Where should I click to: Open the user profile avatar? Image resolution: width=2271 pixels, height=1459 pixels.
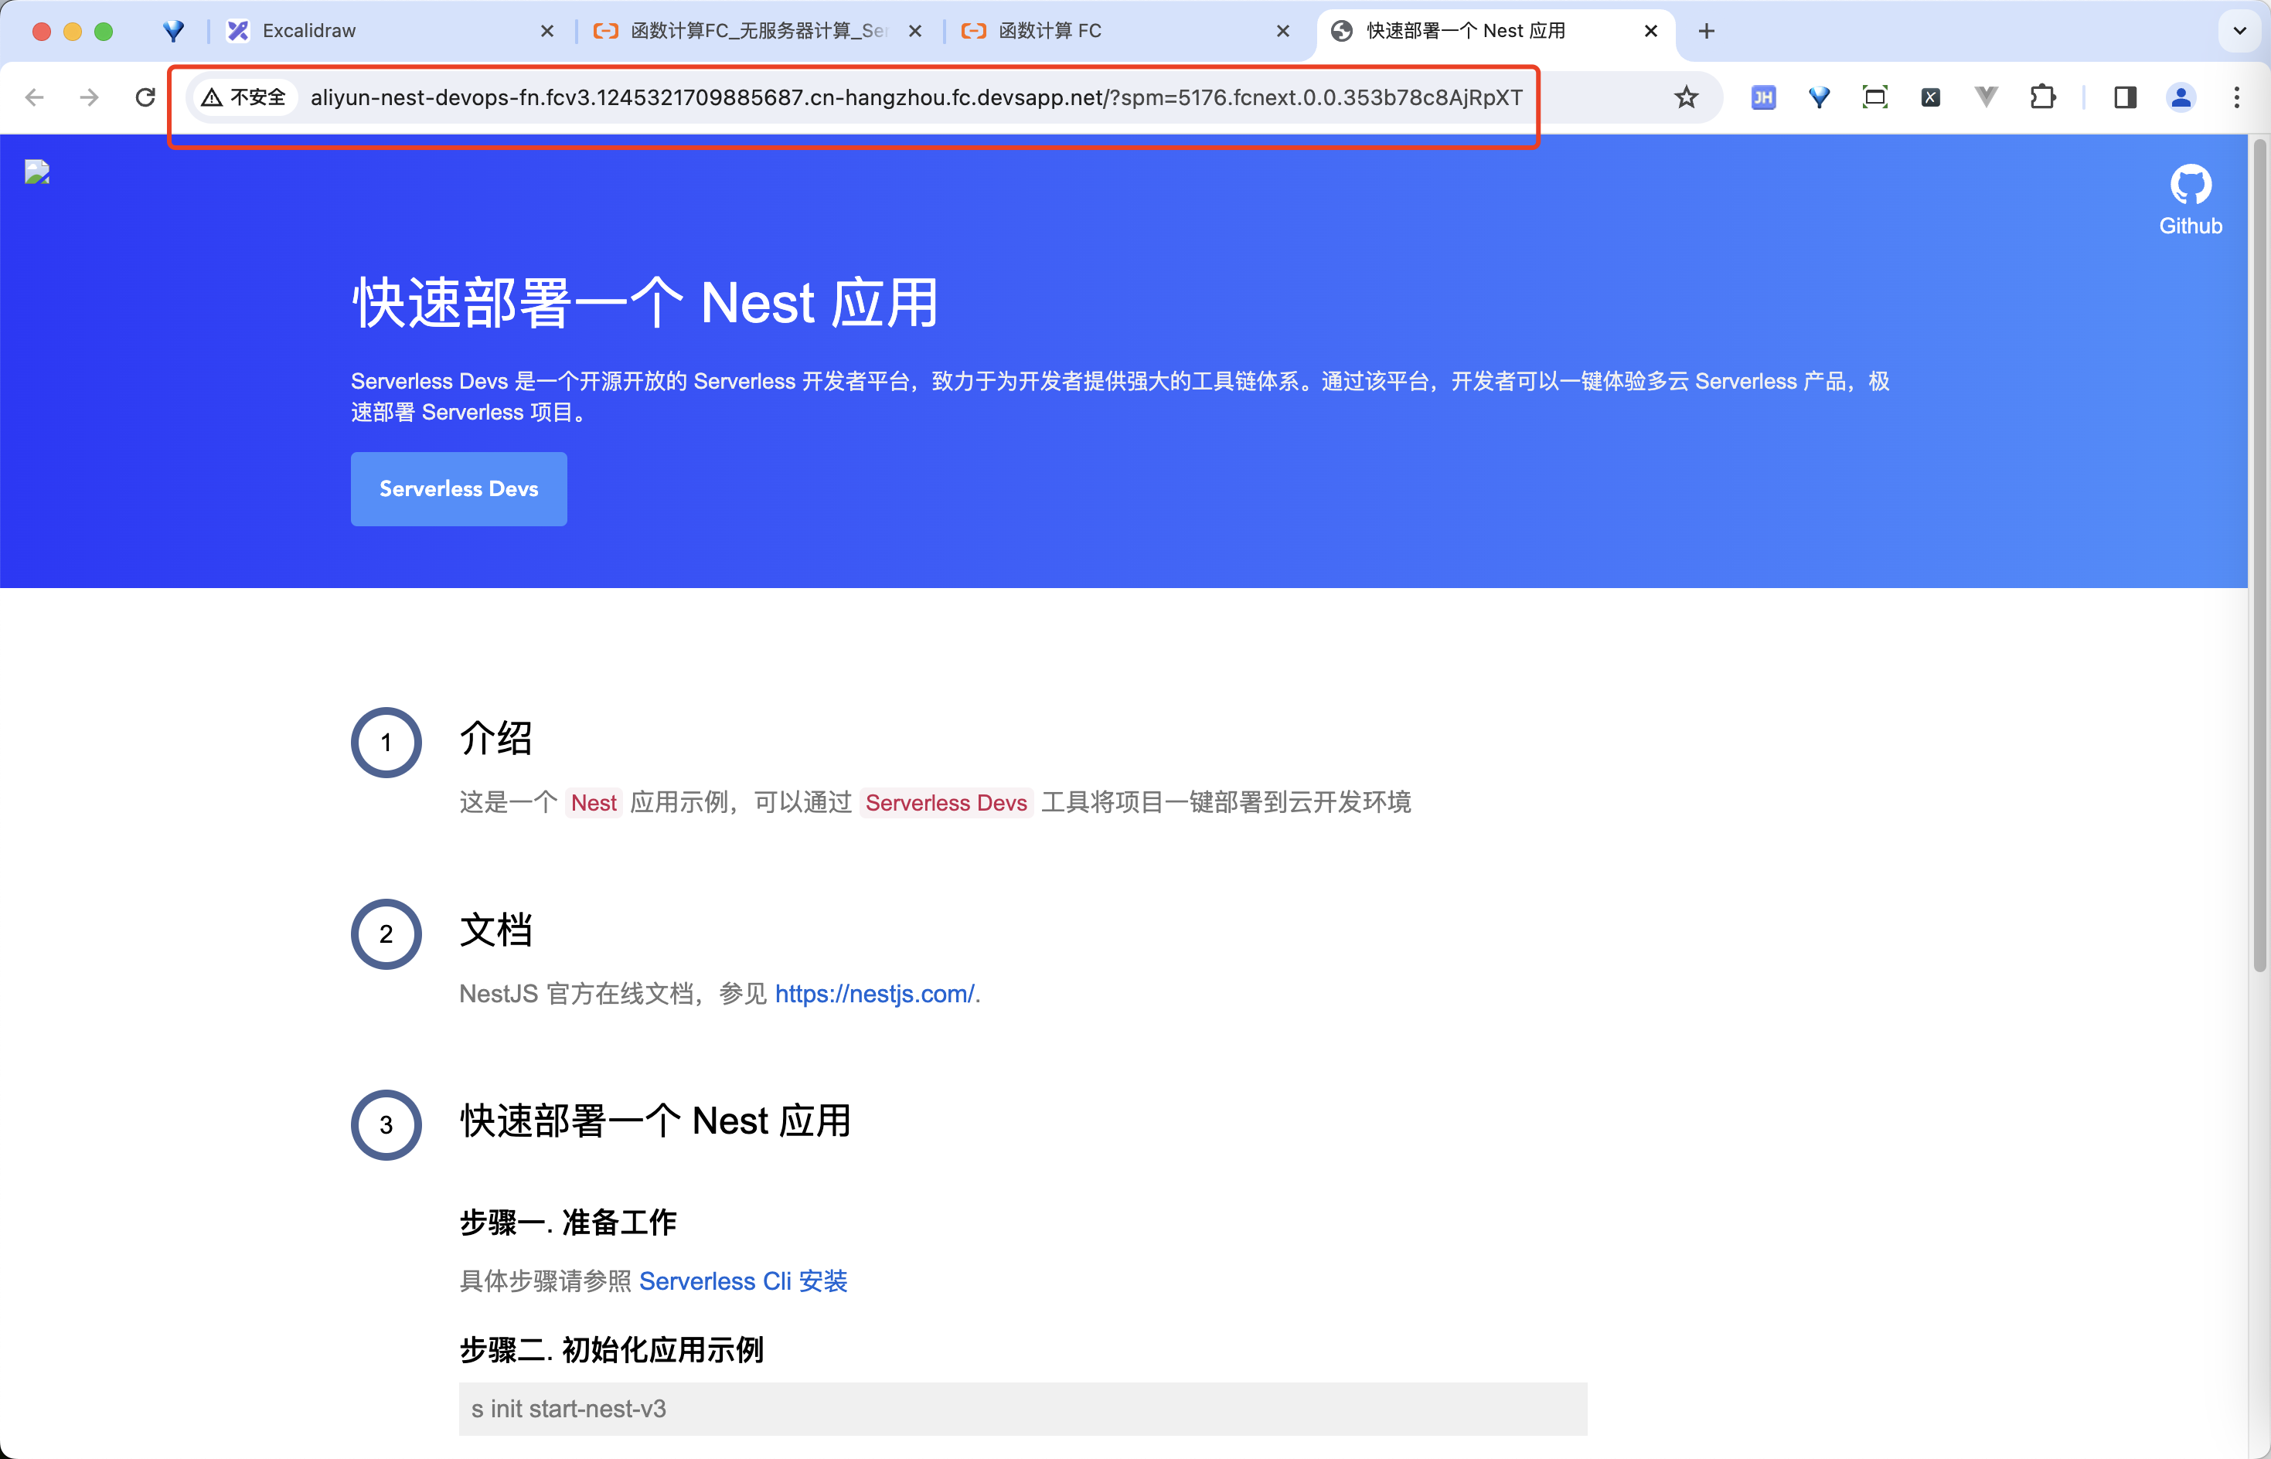(2181, 97)
